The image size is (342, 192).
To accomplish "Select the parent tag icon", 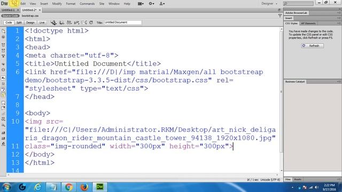I will click(3, 64).
